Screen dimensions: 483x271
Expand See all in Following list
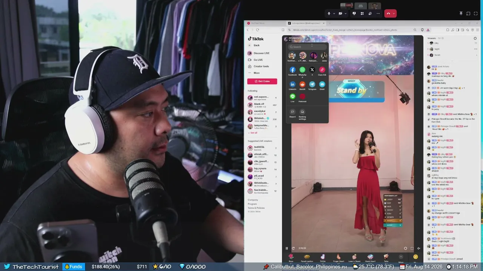pyautogui.click(x=252, y=133)
